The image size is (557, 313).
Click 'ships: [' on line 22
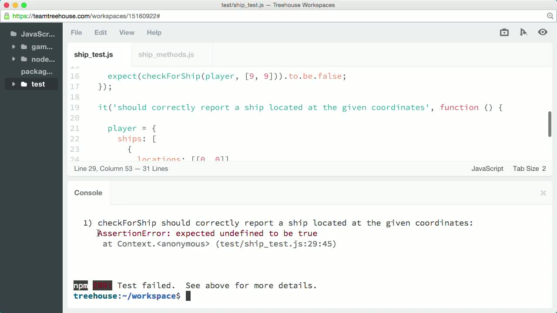coord(137,139)
